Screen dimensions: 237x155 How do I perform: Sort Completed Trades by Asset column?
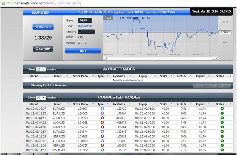coord(59,105)
